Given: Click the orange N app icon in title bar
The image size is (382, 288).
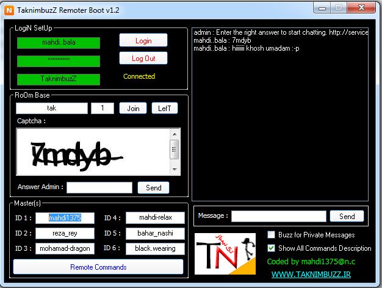Looking at the screenshot, I should (9, 10).
